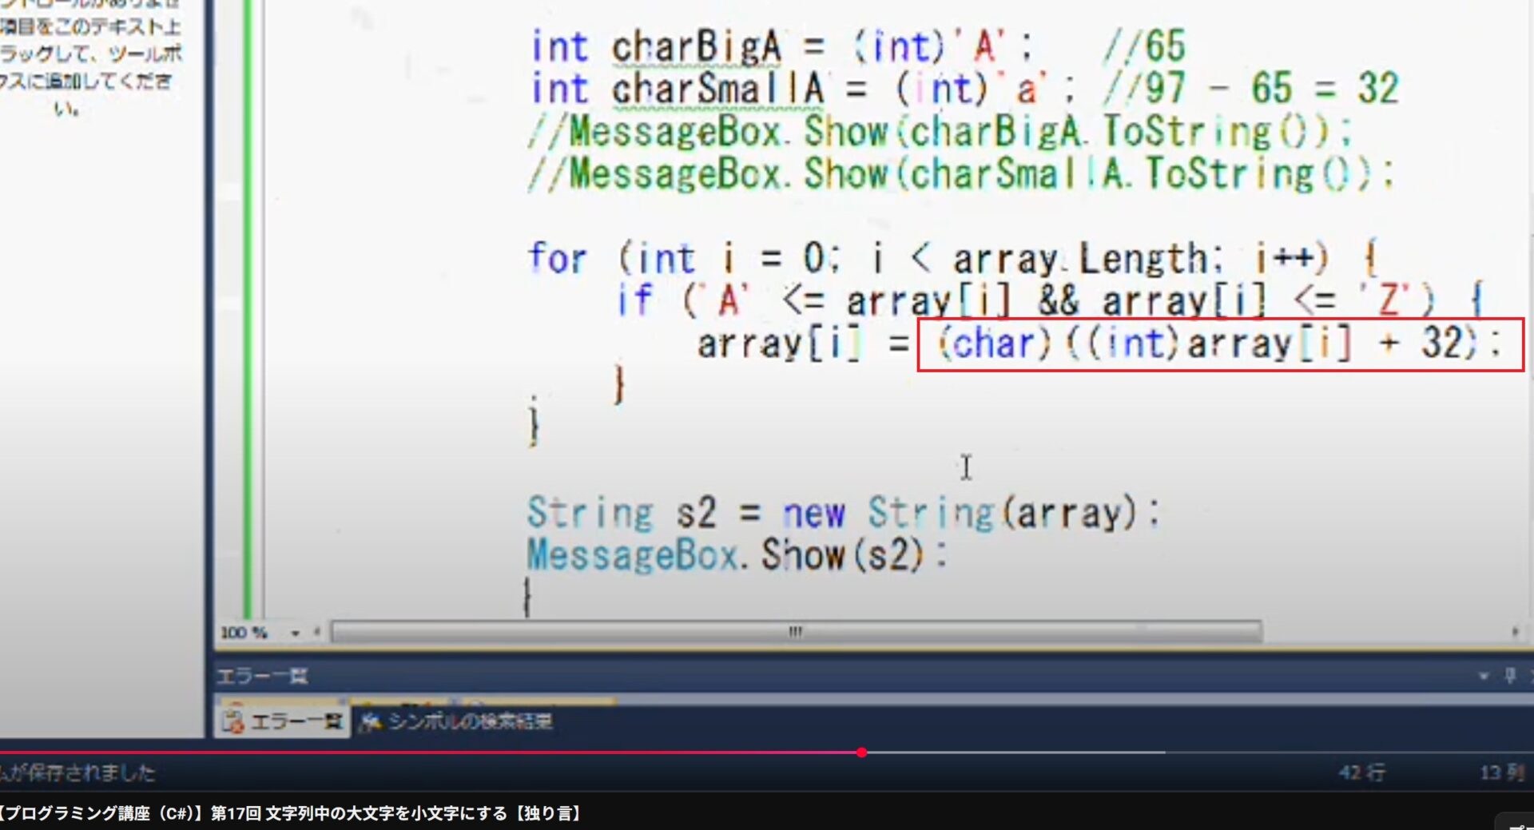Click the for keyword of the loop
Viewport: 1534px width, 830px height.
click(557, 259)
